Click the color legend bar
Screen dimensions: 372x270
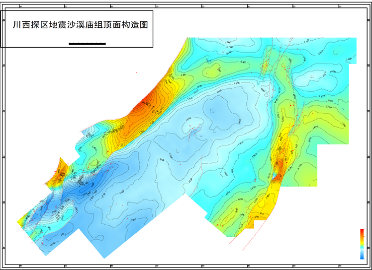coord(362,244)
